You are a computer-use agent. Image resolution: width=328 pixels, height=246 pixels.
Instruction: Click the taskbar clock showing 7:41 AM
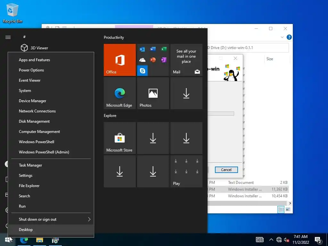pos(300,240)
